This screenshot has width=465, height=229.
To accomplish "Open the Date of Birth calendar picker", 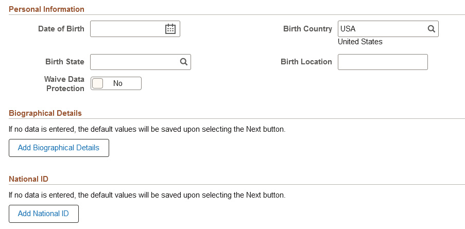I will (x=170, y=29).
